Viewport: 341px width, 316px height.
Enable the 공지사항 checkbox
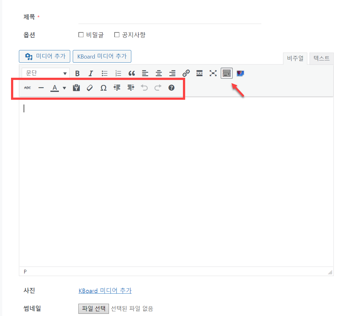pos(117,35)
